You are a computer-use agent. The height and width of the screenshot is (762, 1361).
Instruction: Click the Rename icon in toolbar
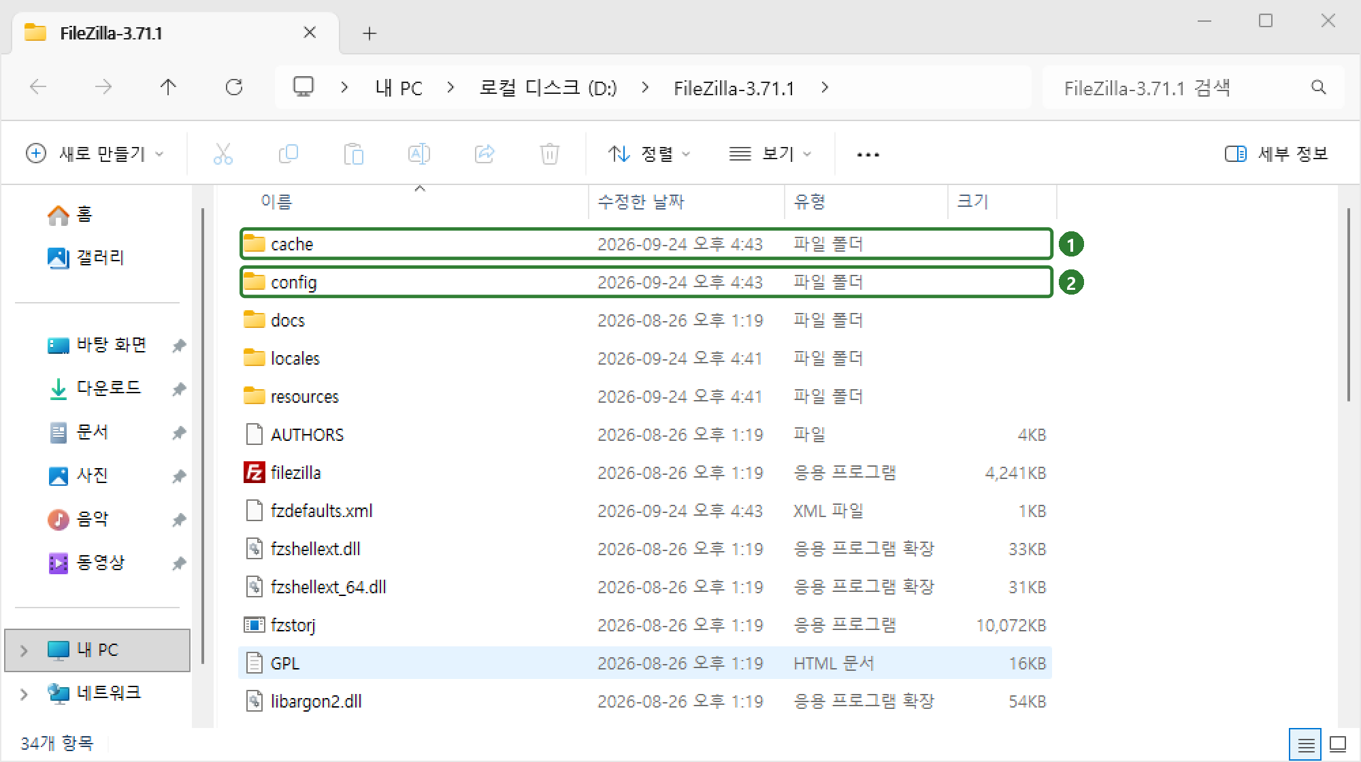pyautogui.click(x=419, y=154)
